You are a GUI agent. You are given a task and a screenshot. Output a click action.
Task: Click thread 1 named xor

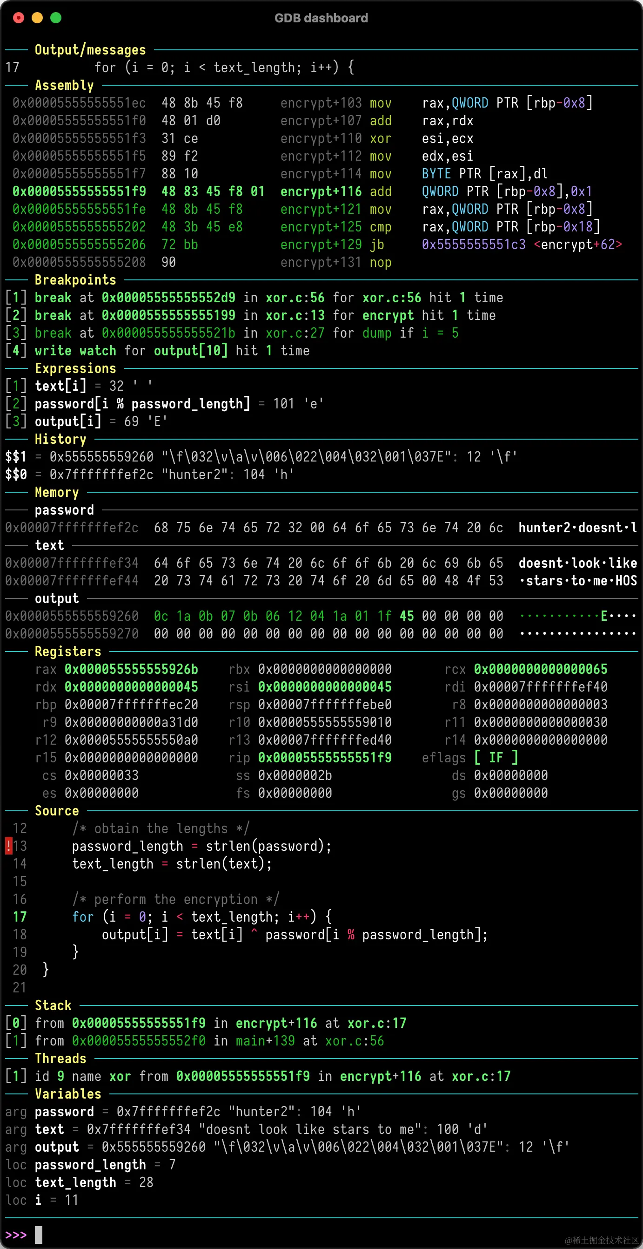258,1076
